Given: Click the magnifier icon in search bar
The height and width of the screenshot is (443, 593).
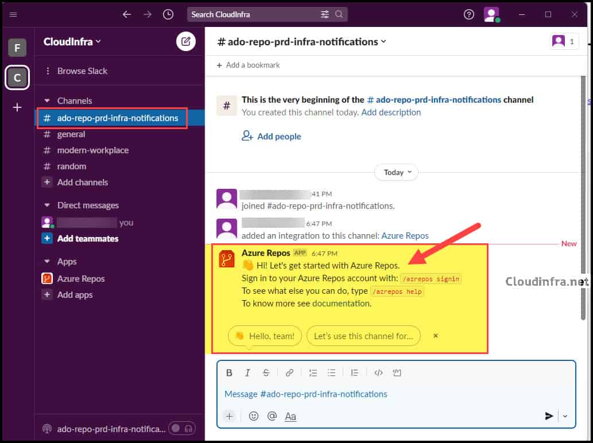Looking at the screenshot, I should click(339, 14).
